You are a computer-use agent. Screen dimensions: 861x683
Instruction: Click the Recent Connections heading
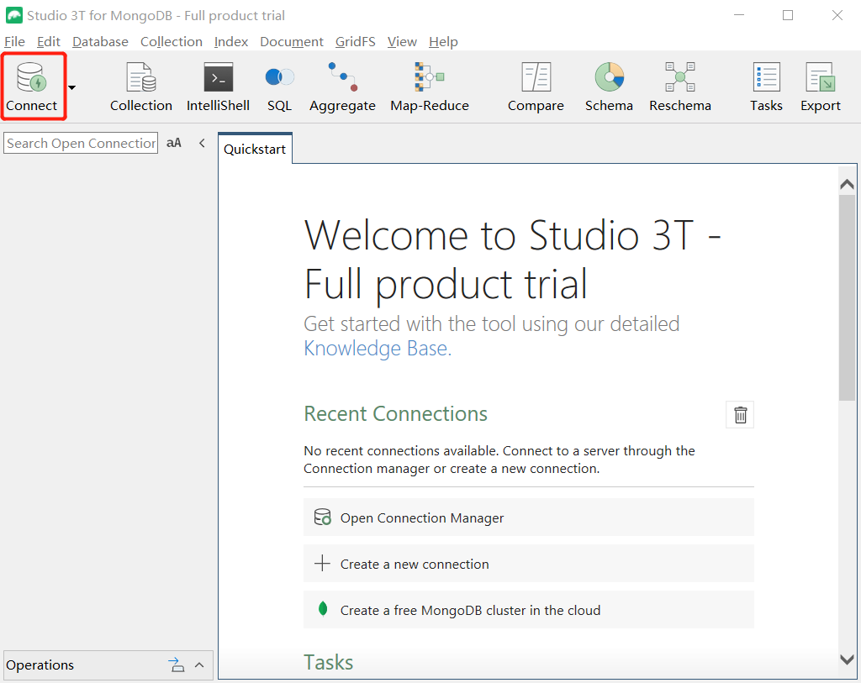(x=395, y=413)
